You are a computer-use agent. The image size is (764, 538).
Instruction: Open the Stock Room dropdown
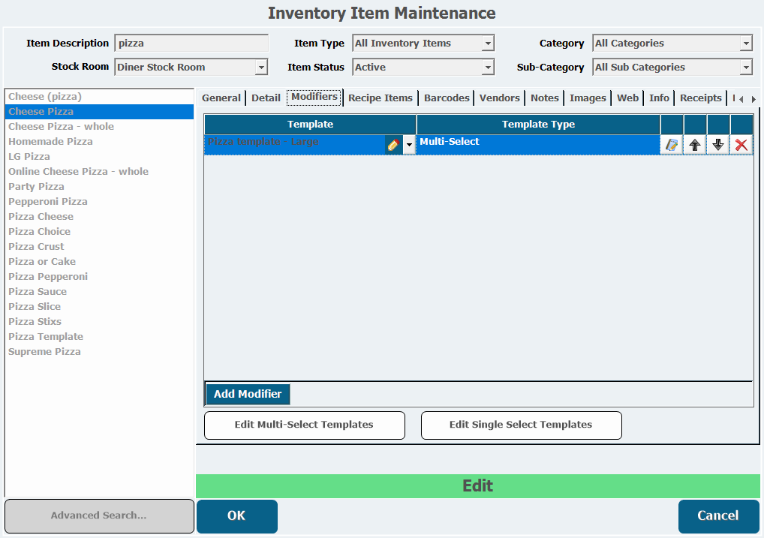point(261,68)
